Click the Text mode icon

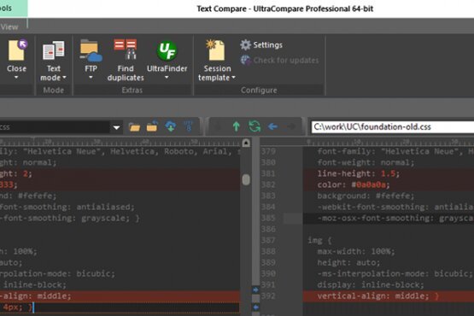point(54,50)
